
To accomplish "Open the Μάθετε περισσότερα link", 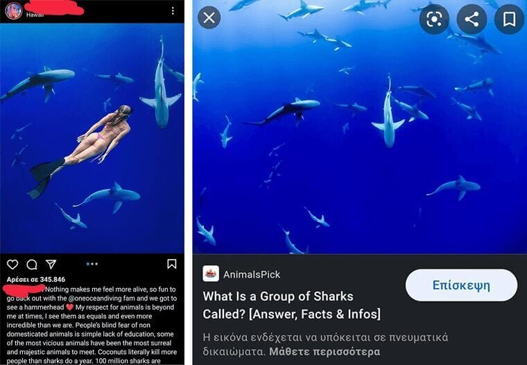I will [325, 352].
